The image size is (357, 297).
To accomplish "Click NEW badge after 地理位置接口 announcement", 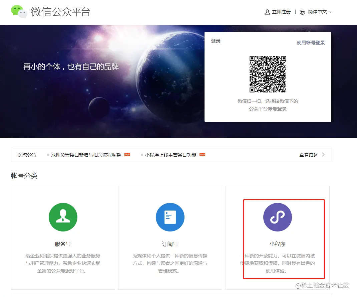I will coord(127,155).
